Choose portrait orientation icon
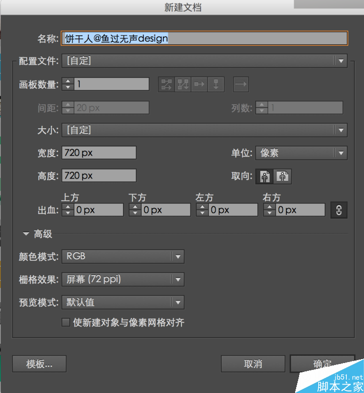This screenshot has width=364, height=393. point(265,176)
